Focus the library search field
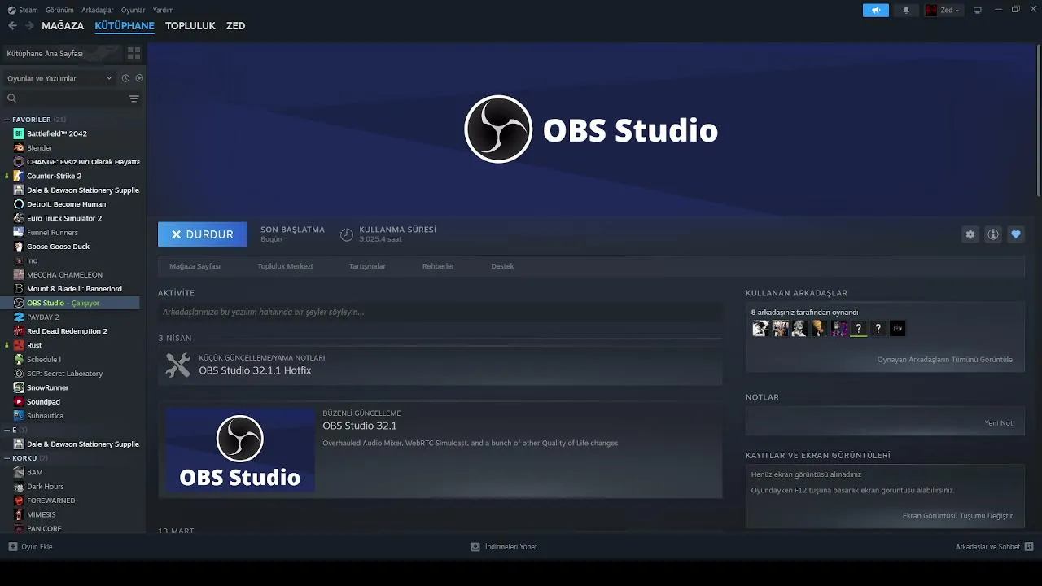This screenshot has height=586, width=1042. coord(65,98)
